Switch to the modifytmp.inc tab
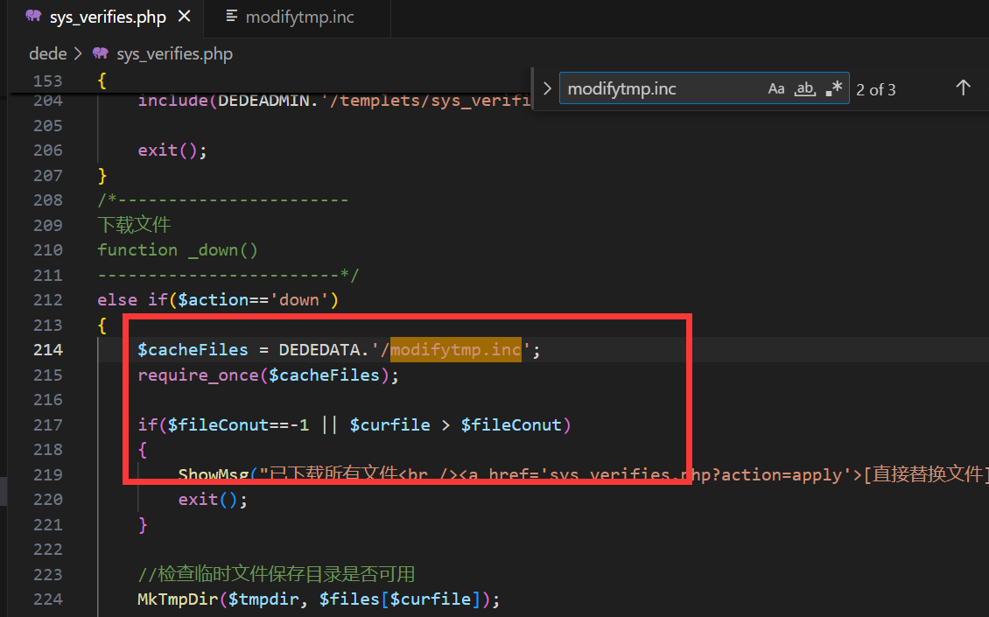989x617 pixels. click(x=299, y=17)
